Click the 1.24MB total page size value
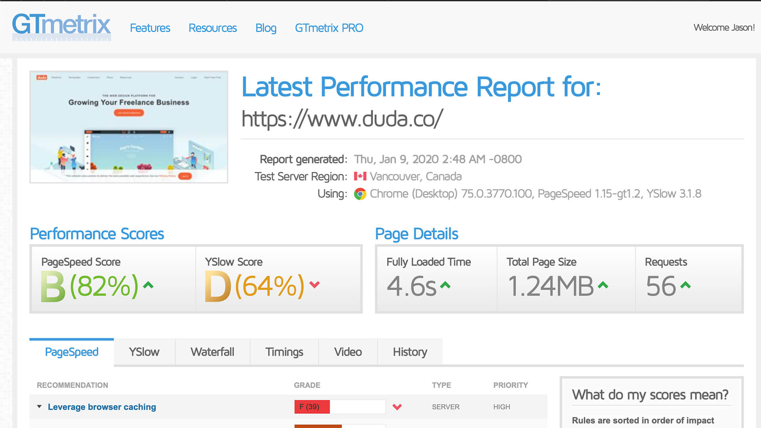 [x=551, y=286]
